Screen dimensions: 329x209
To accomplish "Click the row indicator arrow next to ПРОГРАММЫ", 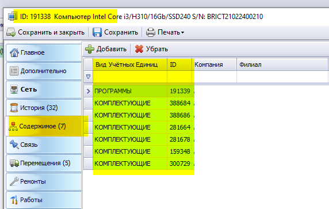I will point(89,91).
